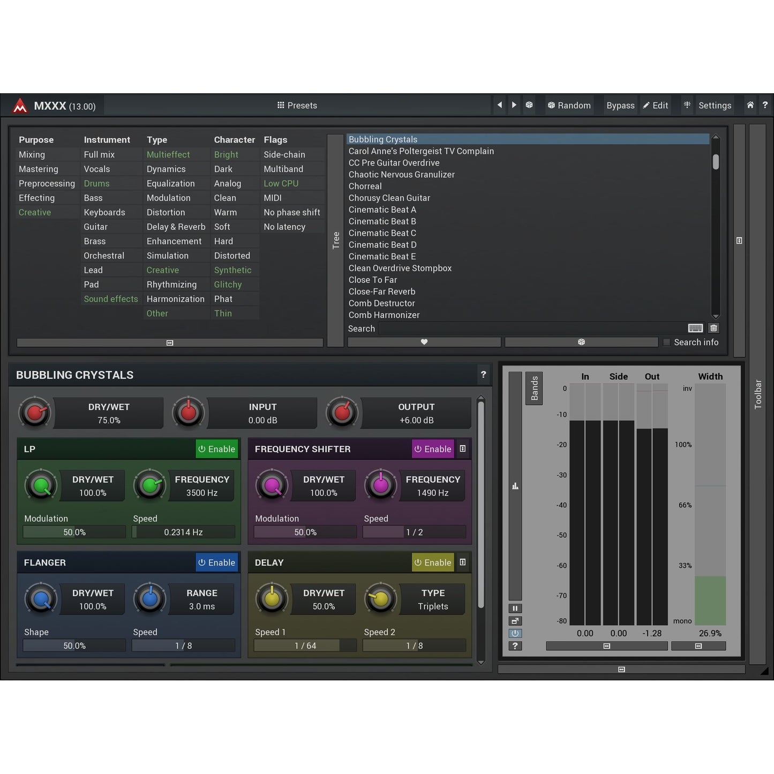This screenshot has height=774, width=774.
Task: Expand the filter panel divider below Purpose columns
Action: 169,342
